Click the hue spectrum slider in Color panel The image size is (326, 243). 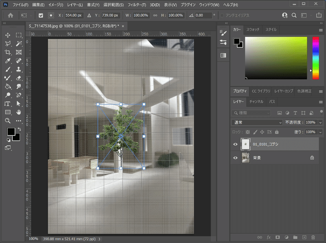(x=315, y=58)
